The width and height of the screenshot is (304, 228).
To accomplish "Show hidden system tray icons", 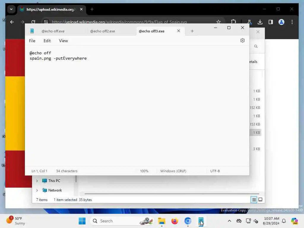I will tap(229, 221).
